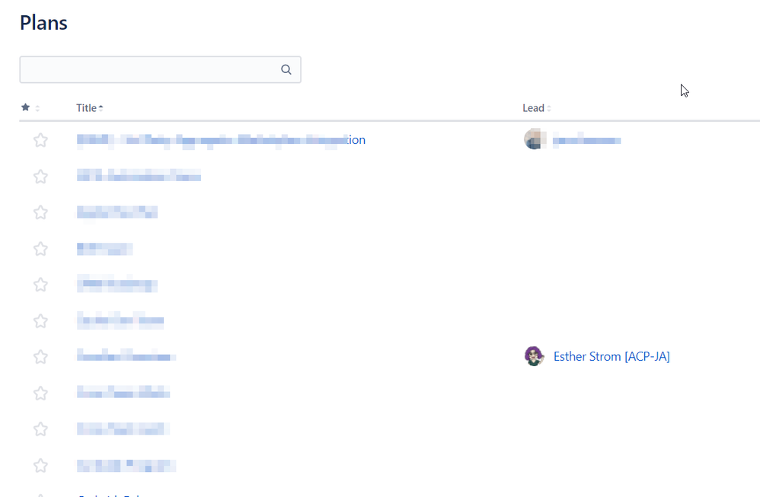Favorite the first plan in the list
The width and height of the screenshot is (760, 497).
pyautogui.click(x=40, y=140)
